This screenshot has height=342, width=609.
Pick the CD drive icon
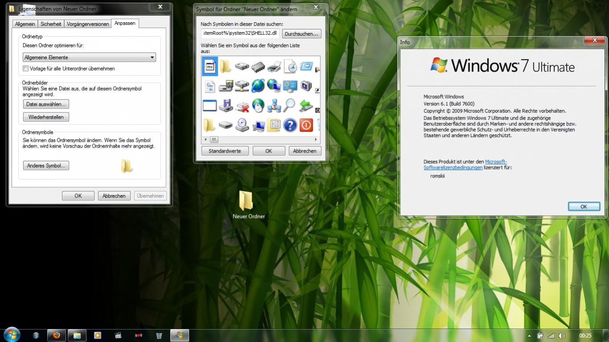tap(242, 125)
